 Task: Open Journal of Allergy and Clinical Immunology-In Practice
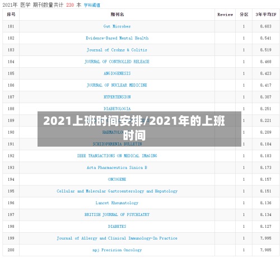pos(117,238)
